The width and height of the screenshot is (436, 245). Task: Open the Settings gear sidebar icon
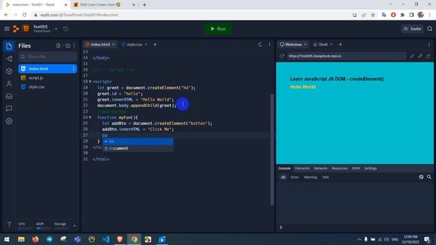(x=9, y=121)
